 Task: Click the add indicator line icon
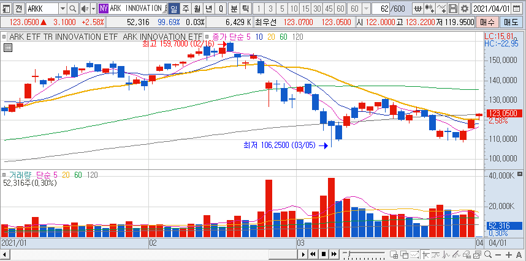coord(441,9)
